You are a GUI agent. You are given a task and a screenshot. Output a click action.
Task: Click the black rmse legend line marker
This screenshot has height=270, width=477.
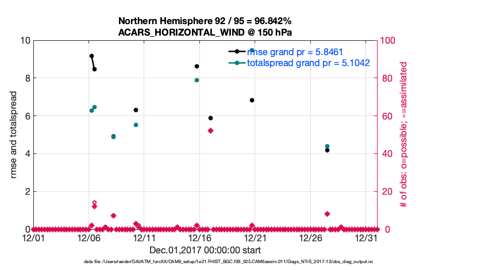click(x=237, y=51)
